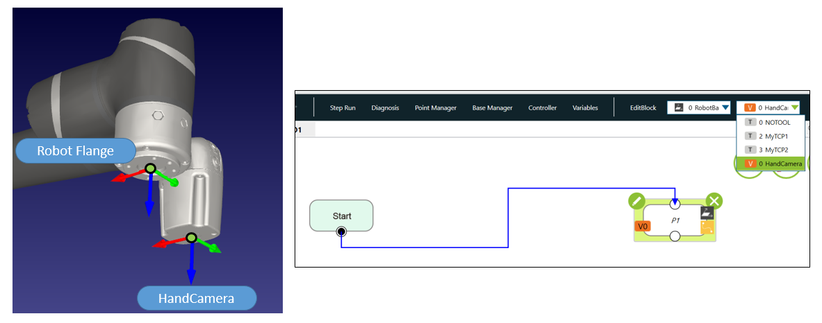Click the bottom output port of P1
This screenshot has width=822, height=323.
(x=675, y=236)
